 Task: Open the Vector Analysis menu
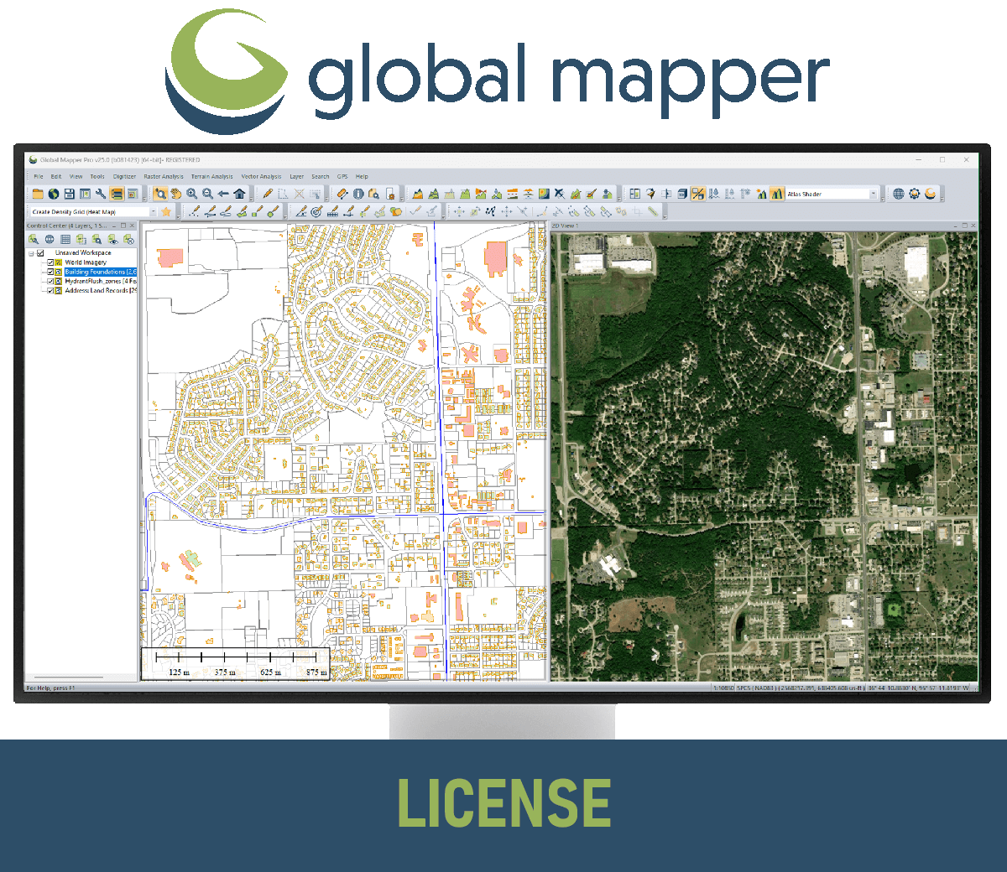[x=262, y=177]
